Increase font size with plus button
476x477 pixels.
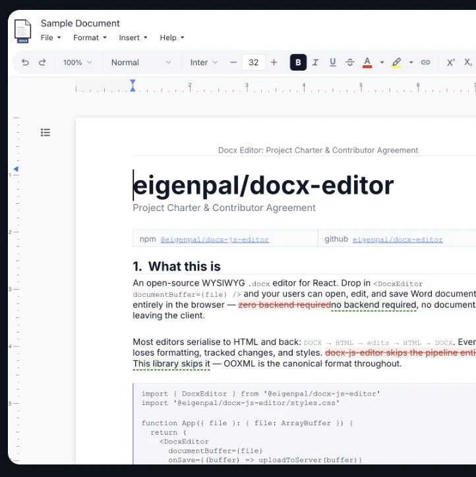point(274,63)
